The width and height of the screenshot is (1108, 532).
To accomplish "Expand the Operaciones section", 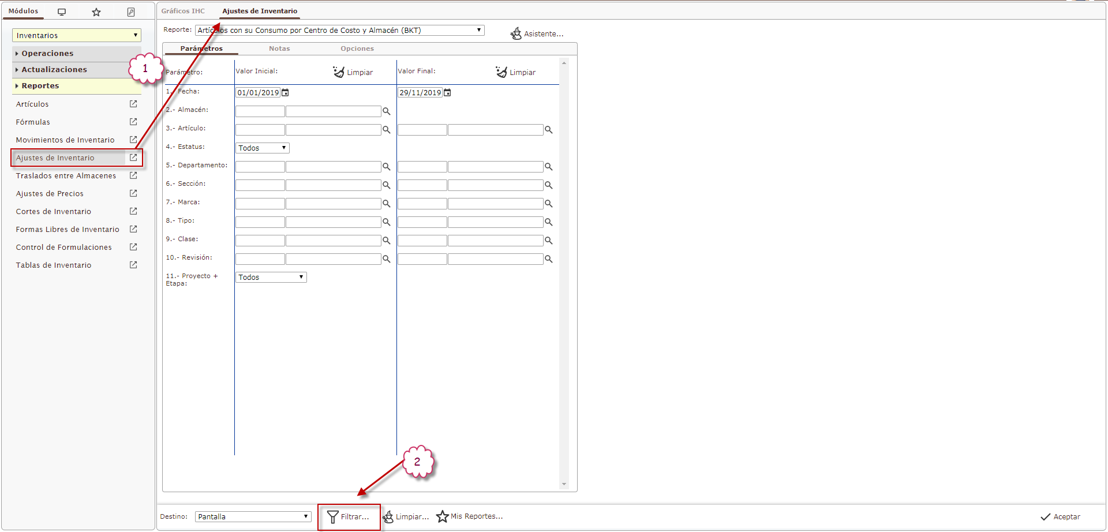I will tap(47, 53).
